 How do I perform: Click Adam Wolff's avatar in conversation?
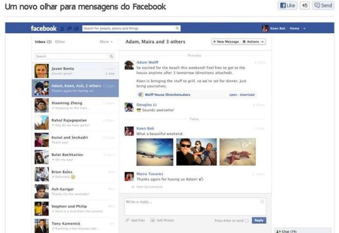pyautogui.click(x=129, y=65)
